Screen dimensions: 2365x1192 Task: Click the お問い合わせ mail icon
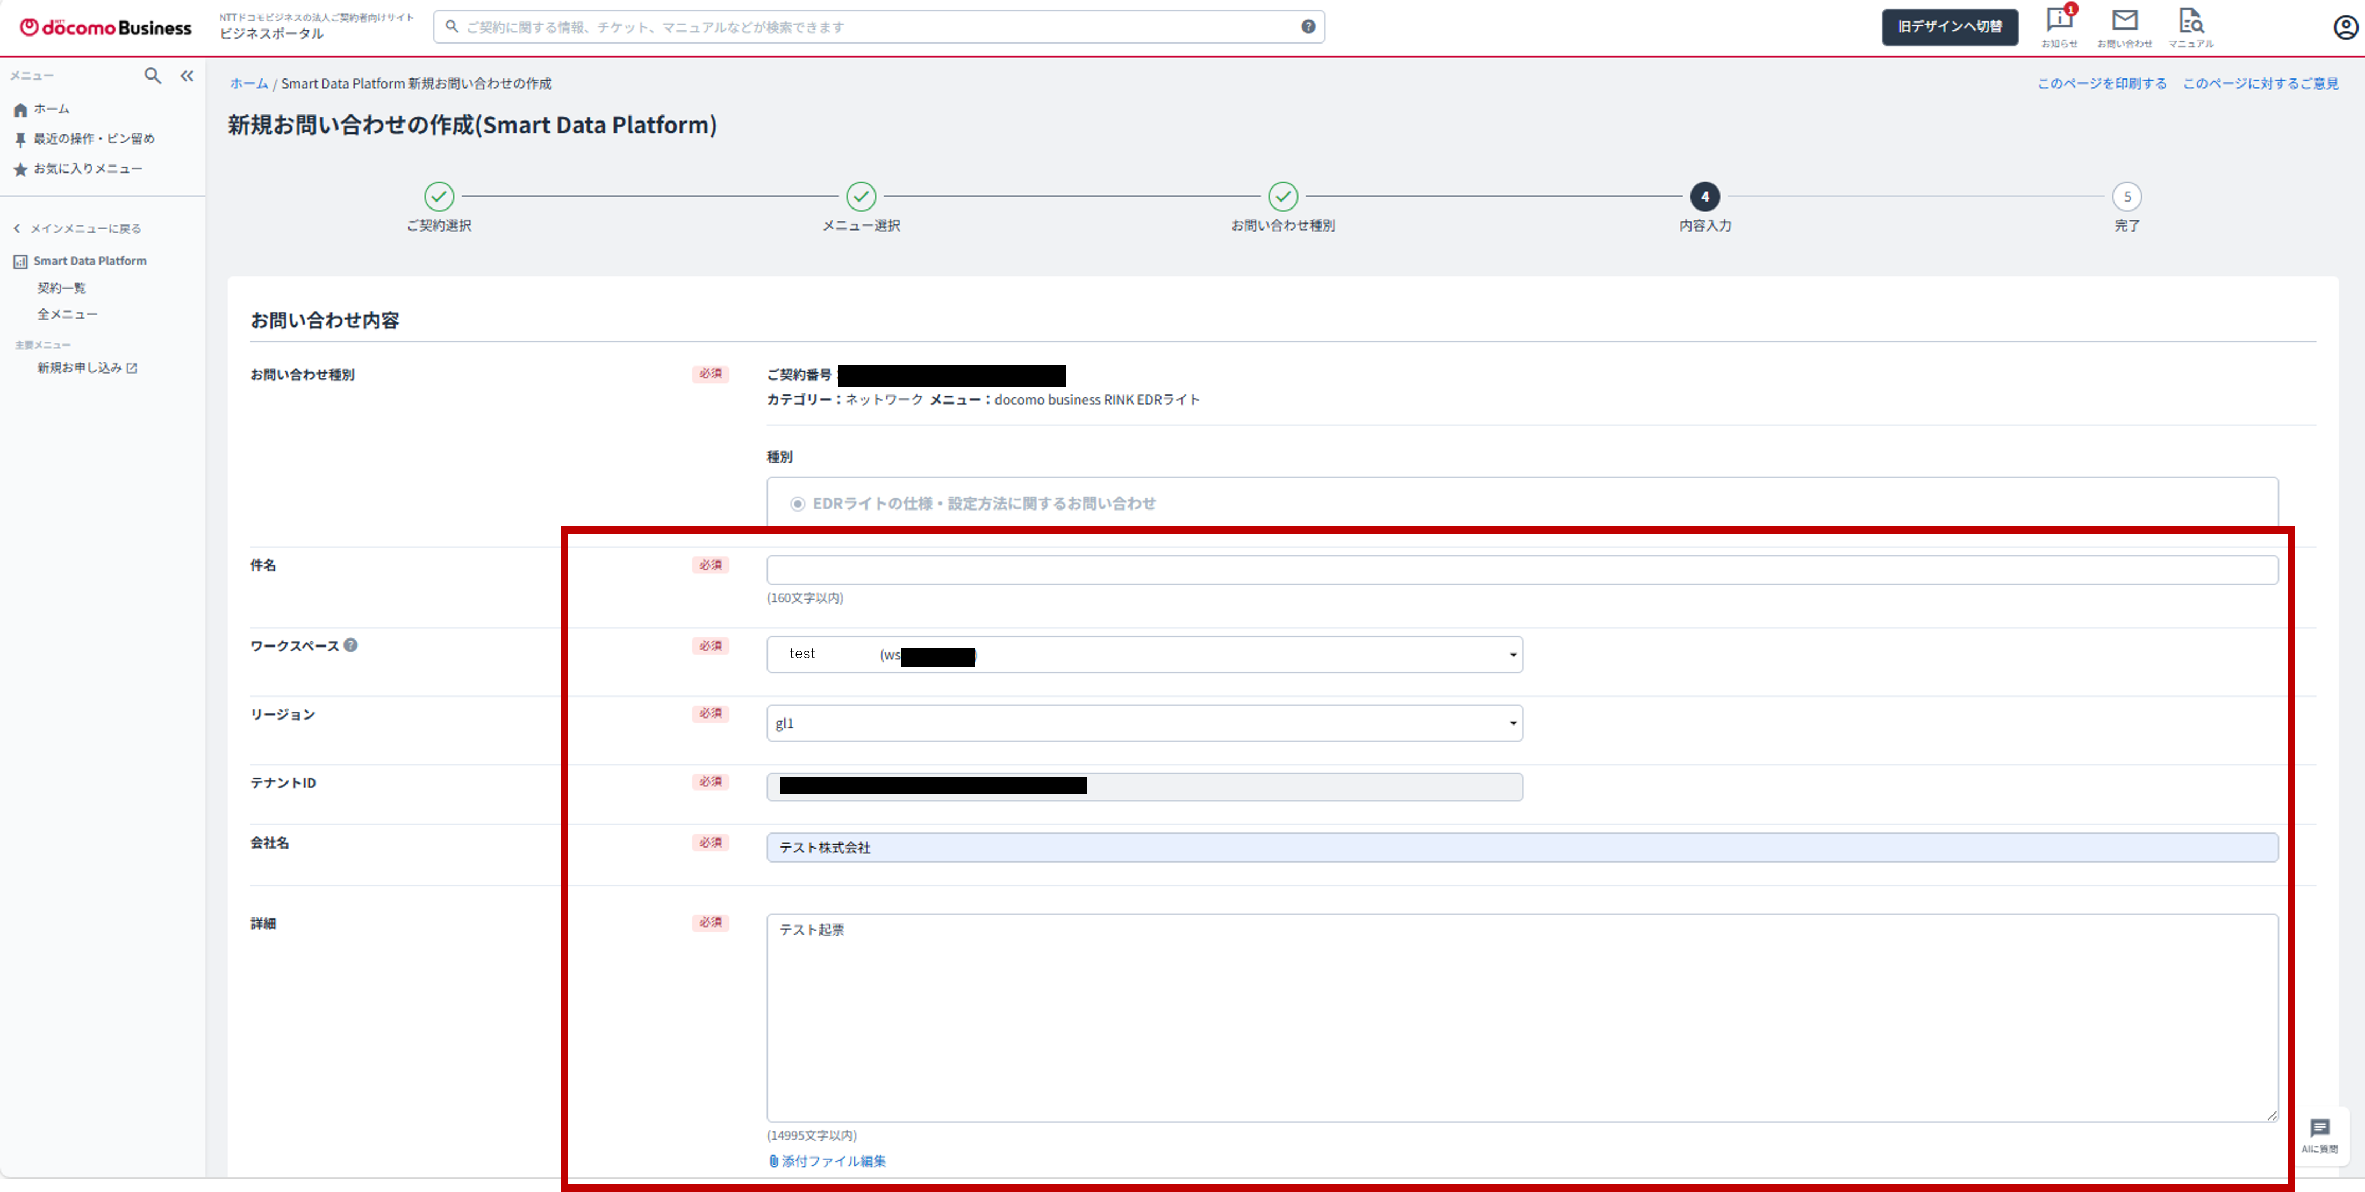(2124, 21)
